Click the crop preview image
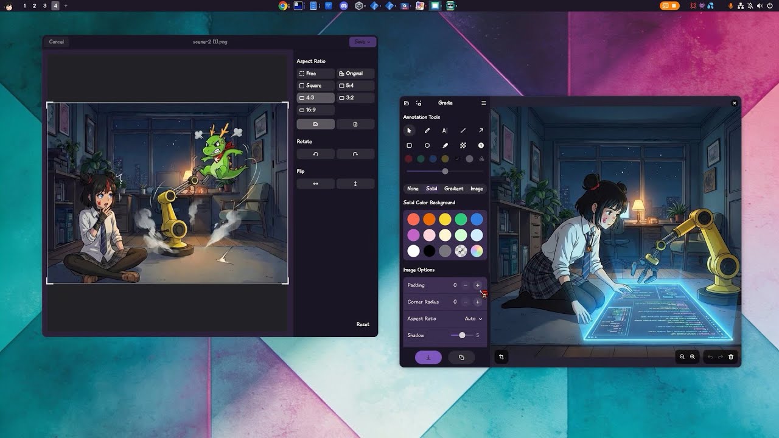 click(x=167, y=193)
